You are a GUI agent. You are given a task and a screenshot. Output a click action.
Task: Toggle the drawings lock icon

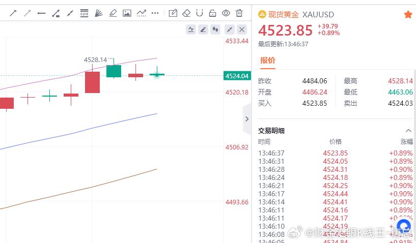[x=212, y=13]
